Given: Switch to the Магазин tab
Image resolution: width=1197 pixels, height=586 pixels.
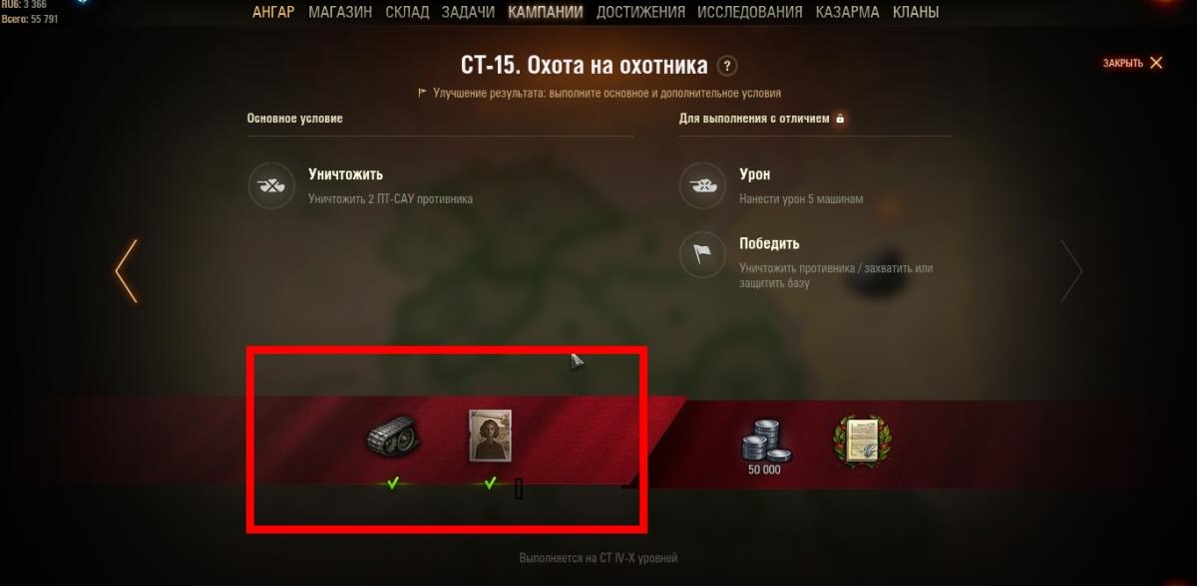Looking at the screenshot, I should click(340, 13).
